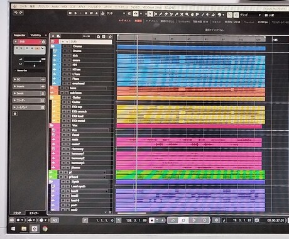
Task: Click the automation panel icon beside タッチ
Action: coord(102,13)
